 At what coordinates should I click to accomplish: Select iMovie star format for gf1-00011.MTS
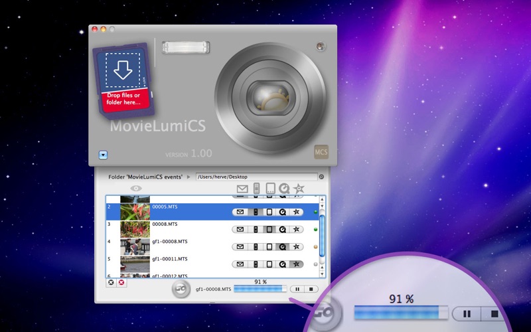pyautogui.click(x=296, y=264)
